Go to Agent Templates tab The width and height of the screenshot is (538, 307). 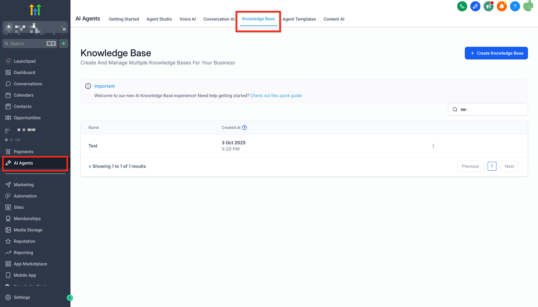299,19
